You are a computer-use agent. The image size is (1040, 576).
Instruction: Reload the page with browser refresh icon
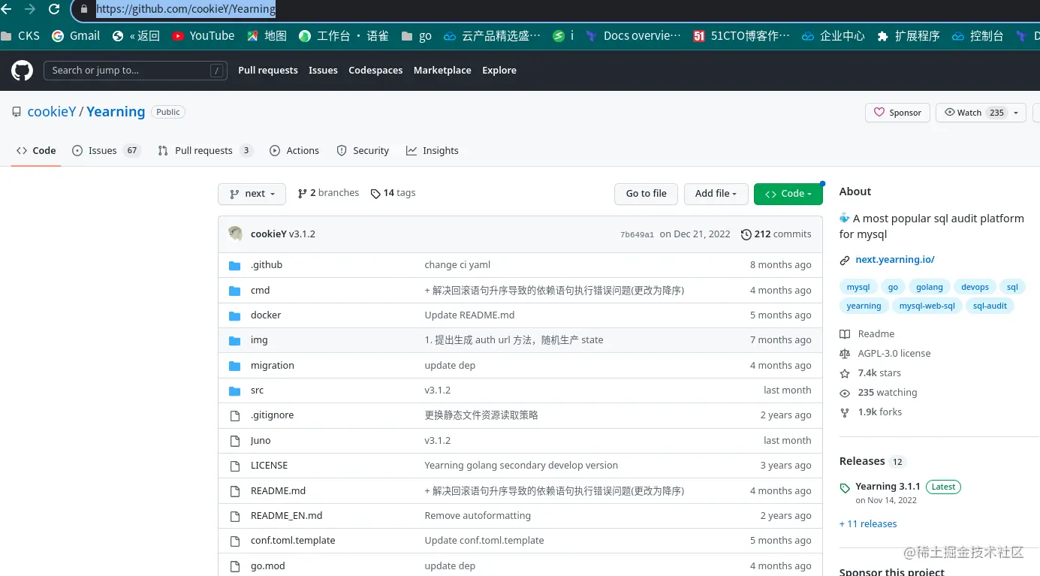(x=54, y=9)
